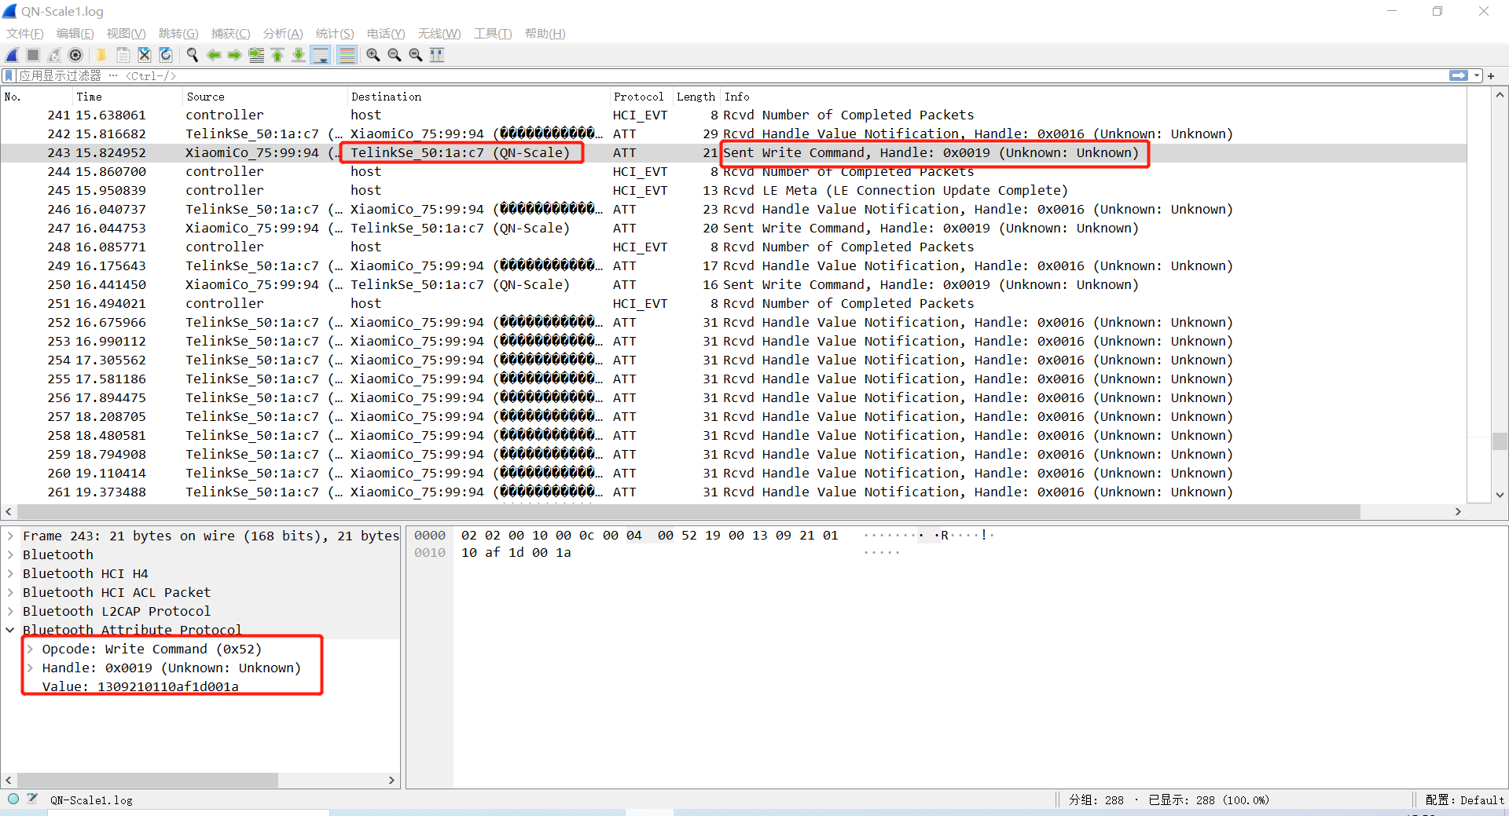Image resolution: width=1509 pixels, height=816 pixels.
Task: Open the 分析(A) menu
Action: pos(283,33)
